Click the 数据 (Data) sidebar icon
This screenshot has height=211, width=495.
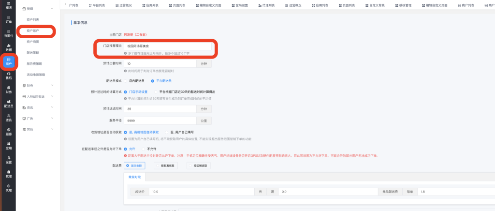(9, 47)
